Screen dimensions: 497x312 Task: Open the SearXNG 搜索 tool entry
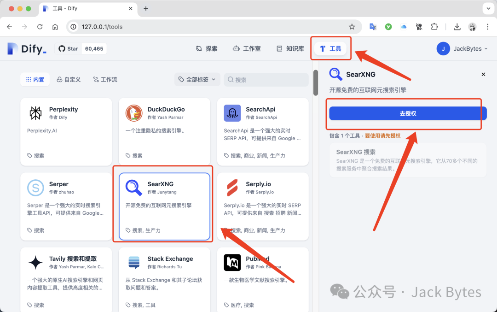tap(408, 160)
